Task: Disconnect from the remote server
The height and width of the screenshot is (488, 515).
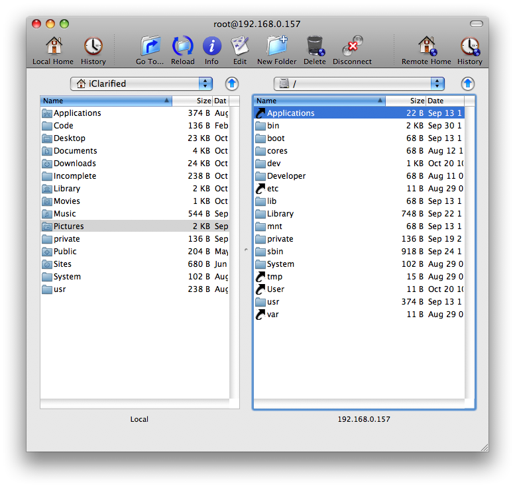Action: click(352, 46)
